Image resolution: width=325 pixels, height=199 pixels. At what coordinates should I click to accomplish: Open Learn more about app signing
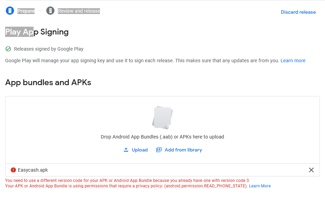pyautogui.click(x=293, y=61)
